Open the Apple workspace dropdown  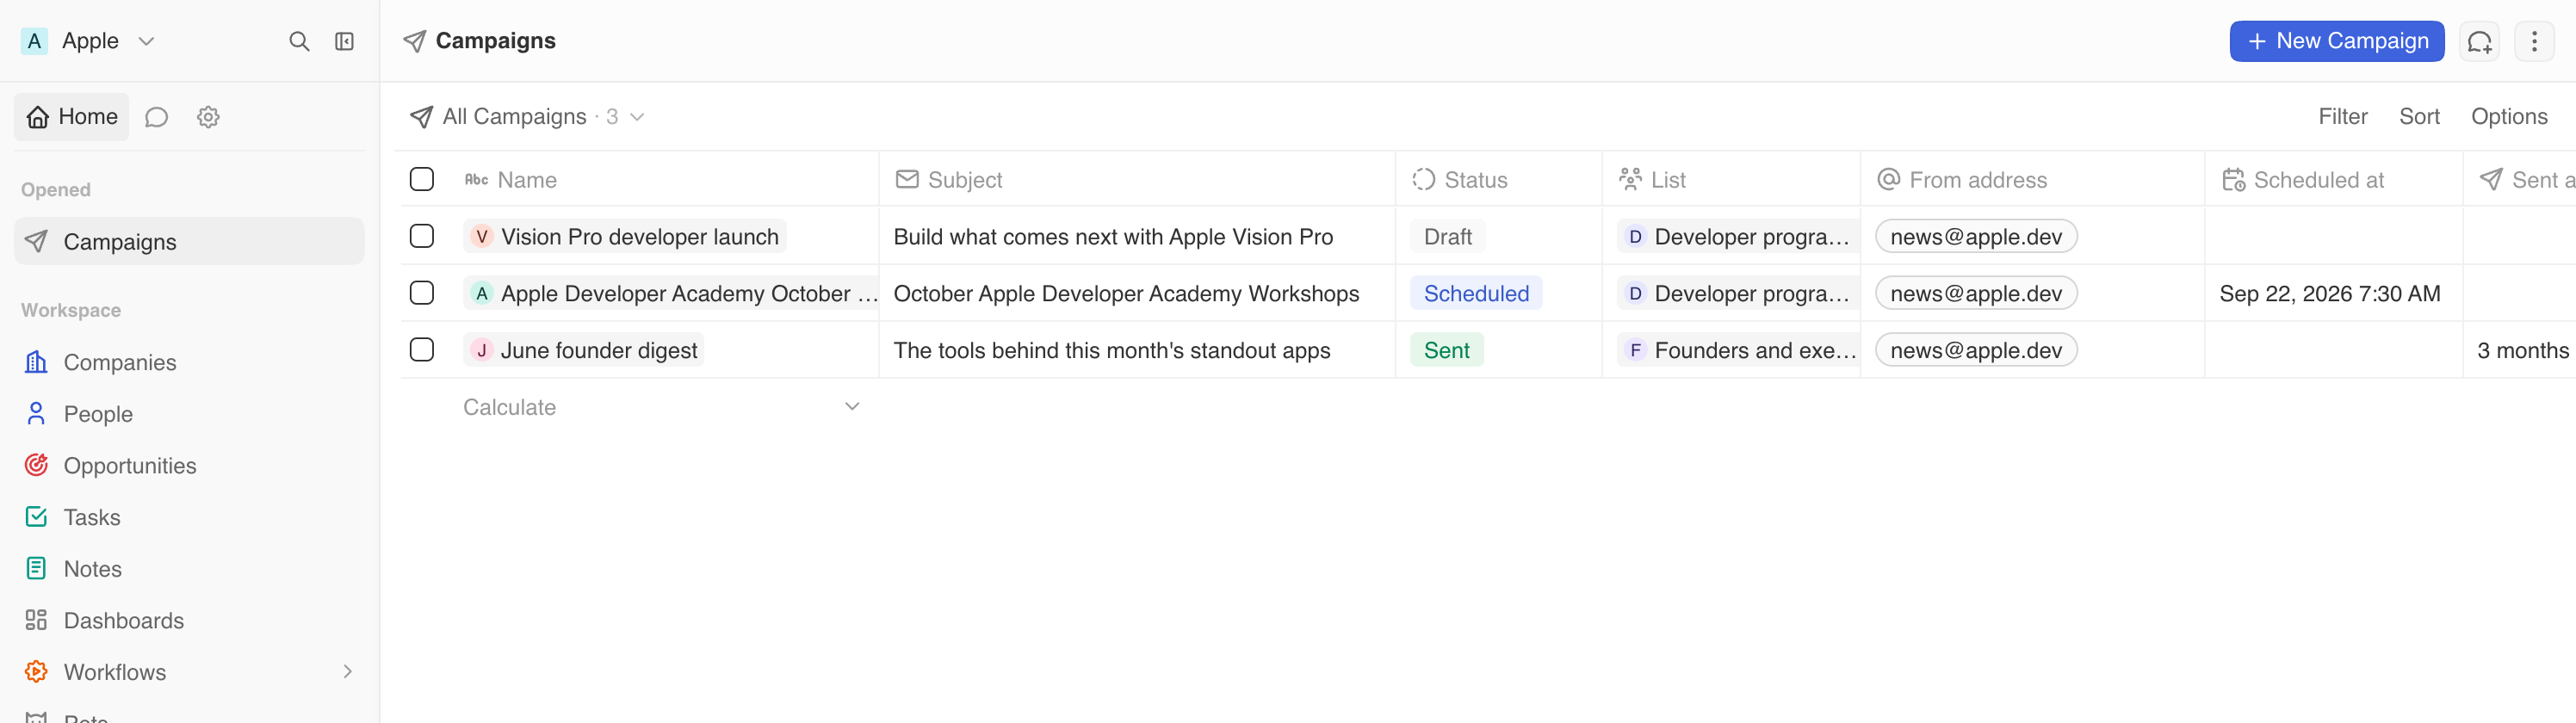point(88,41)
